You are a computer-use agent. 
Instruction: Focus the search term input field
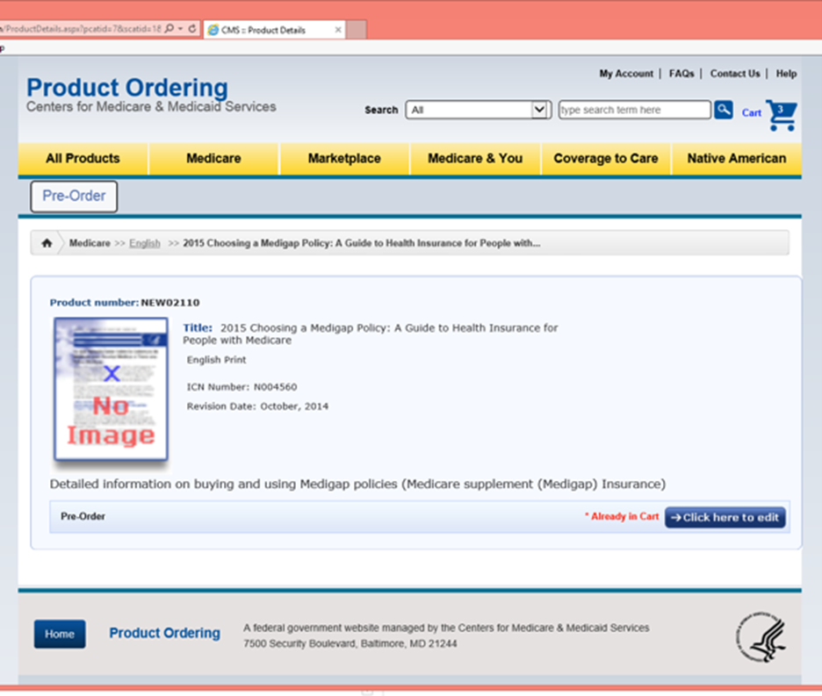[x=635, y=110]
